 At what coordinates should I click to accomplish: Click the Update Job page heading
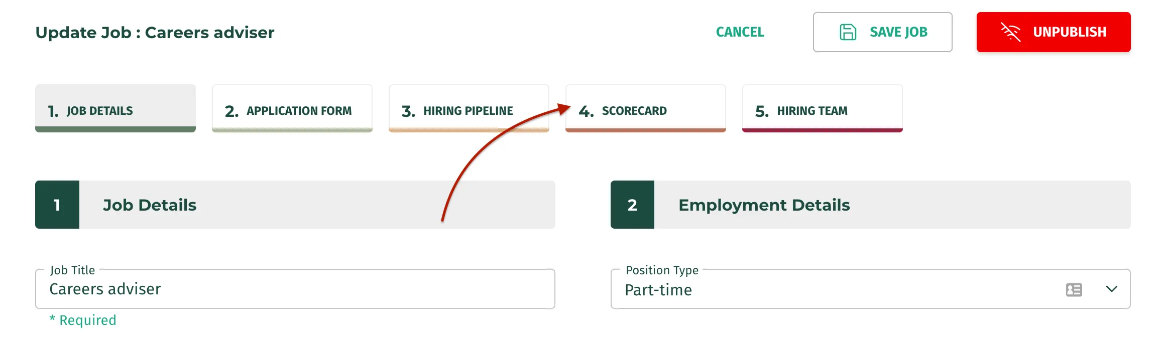click(x=155, y=33)
